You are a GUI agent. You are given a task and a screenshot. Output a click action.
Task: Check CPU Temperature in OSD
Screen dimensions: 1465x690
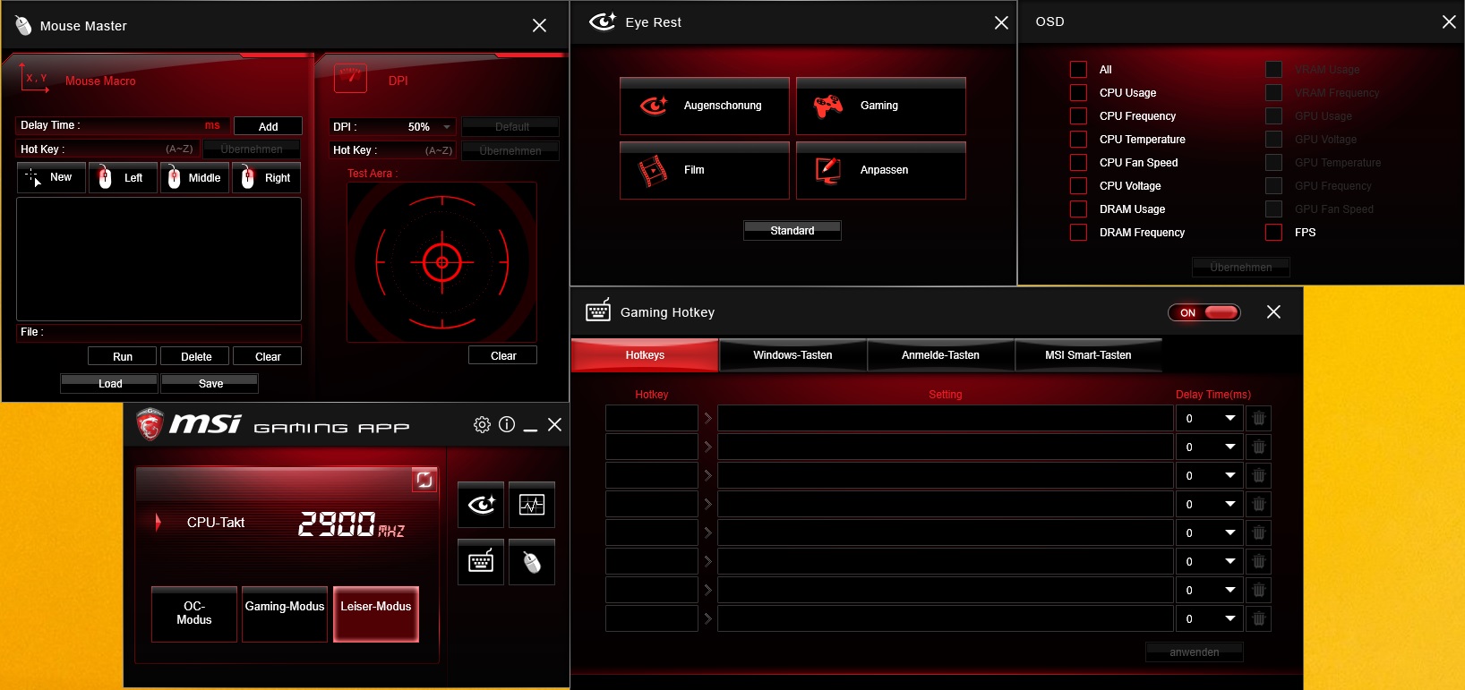point(1079,140)
